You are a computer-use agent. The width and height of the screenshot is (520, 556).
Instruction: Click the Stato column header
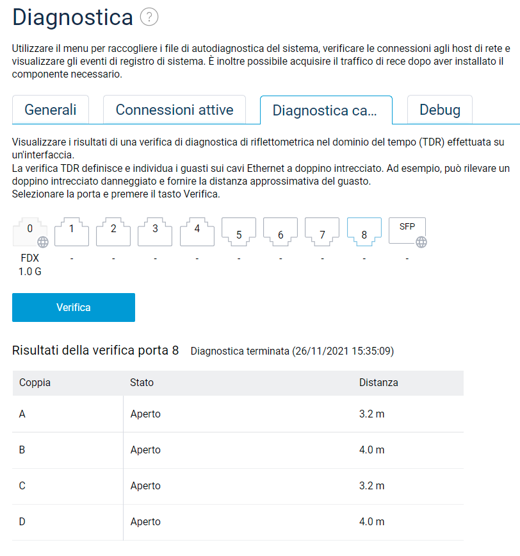coord(142,383)
